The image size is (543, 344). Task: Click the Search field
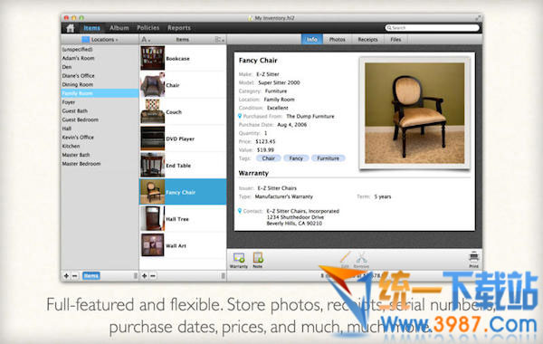(433, 28)
